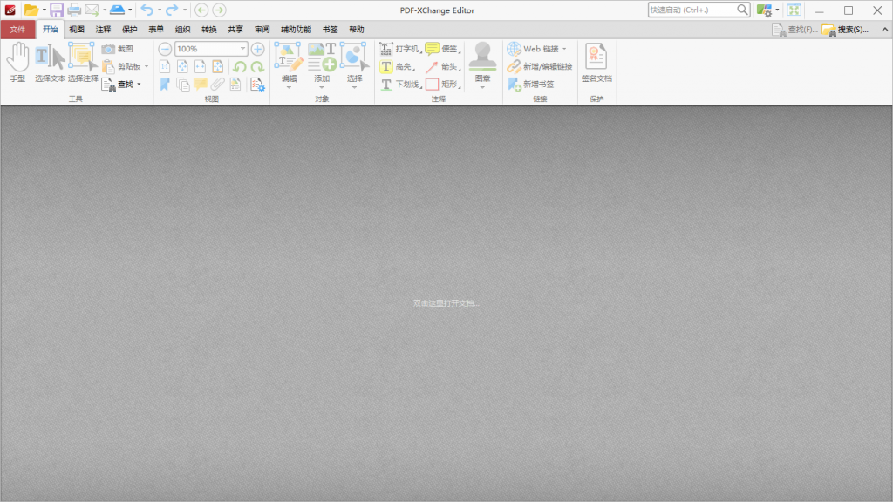Image resolution: width=893 pixels, height=502 pixels.
Task: Click the Sign Document (签名文档) icon
Action: (596, 61)
